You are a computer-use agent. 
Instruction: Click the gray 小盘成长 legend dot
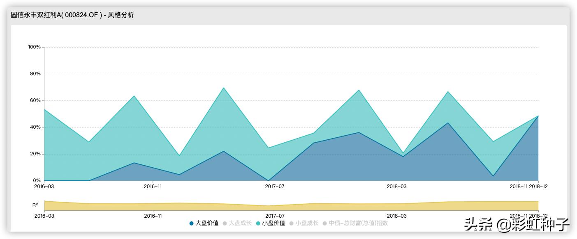(292, 223)
